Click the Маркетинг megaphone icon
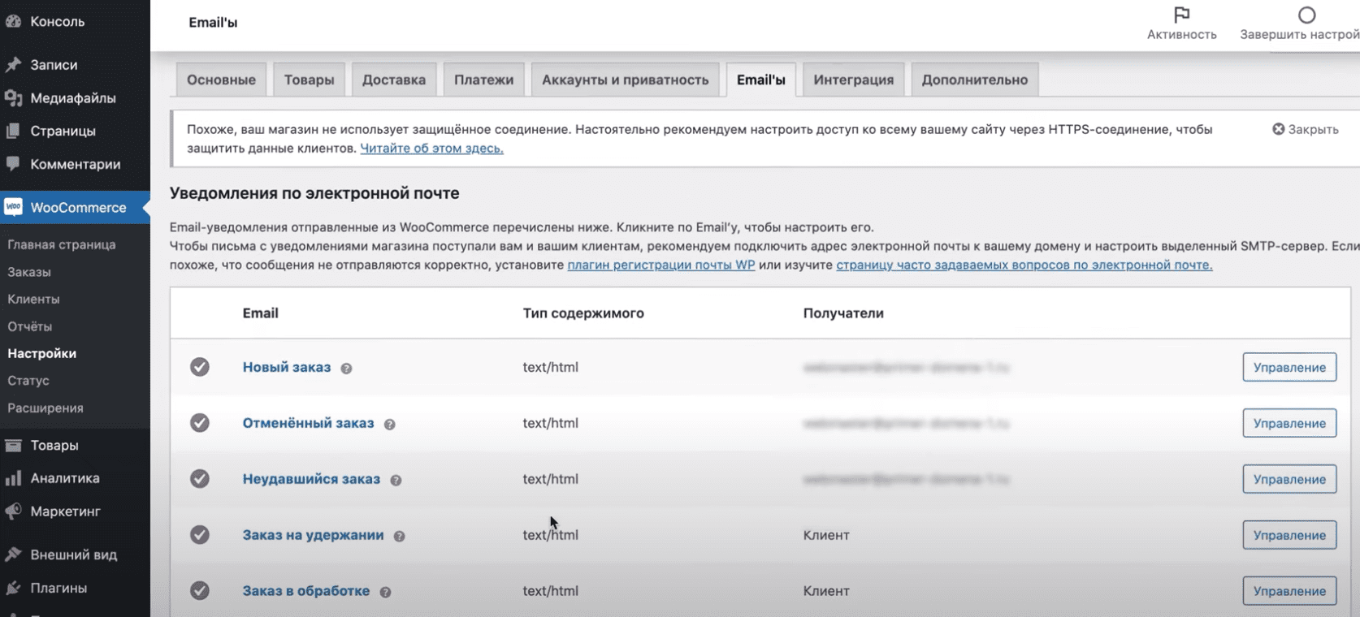Viewport: 1360px width, 617px height. coord(13,511)
